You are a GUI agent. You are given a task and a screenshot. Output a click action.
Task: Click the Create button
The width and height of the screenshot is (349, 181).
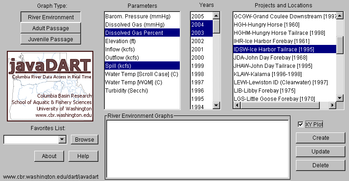pos(321,138)
